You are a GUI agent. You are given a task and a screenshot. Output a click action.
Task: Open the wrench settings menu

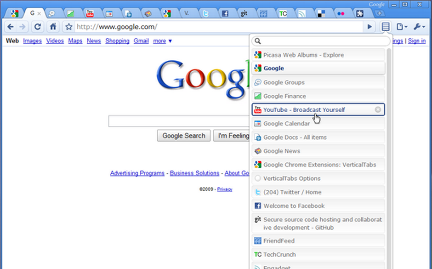(419, 27)
